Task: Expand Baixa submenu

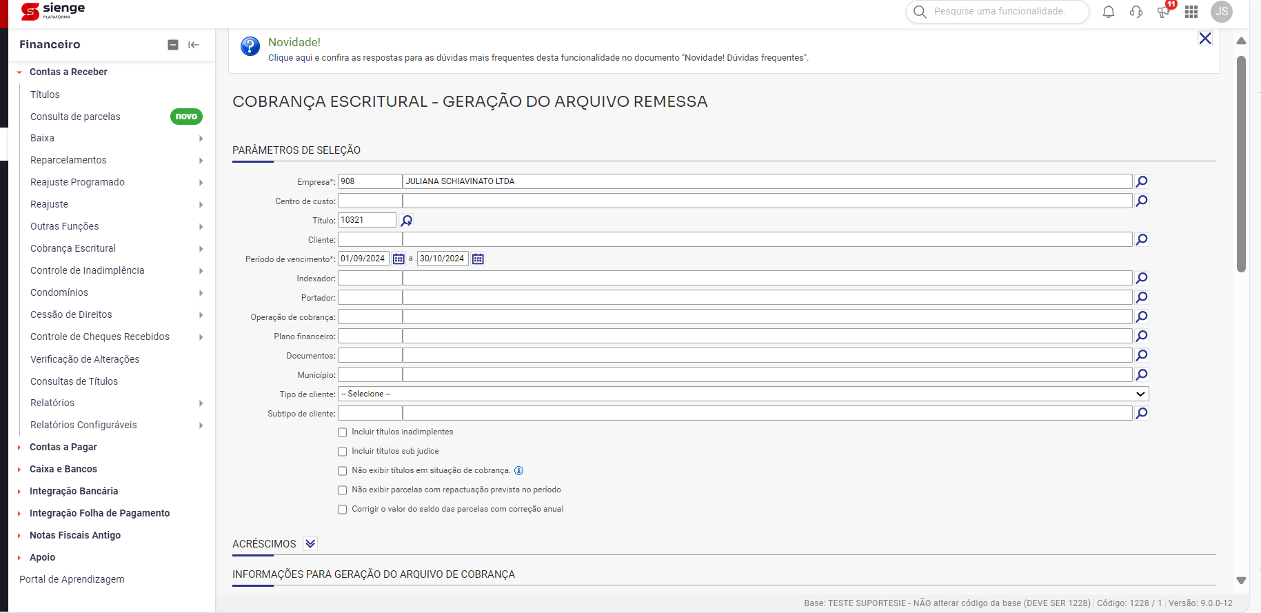Action: pos(201,139)
